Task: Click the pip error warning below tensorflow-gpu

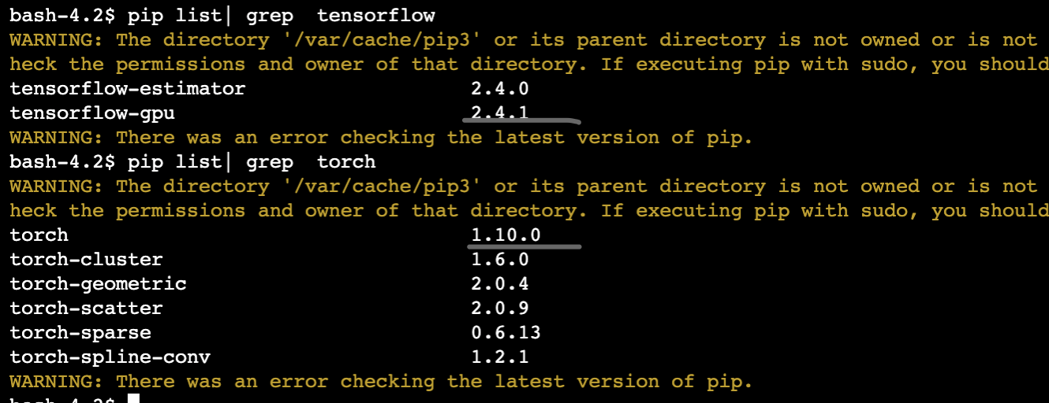Action: [381, 138]
